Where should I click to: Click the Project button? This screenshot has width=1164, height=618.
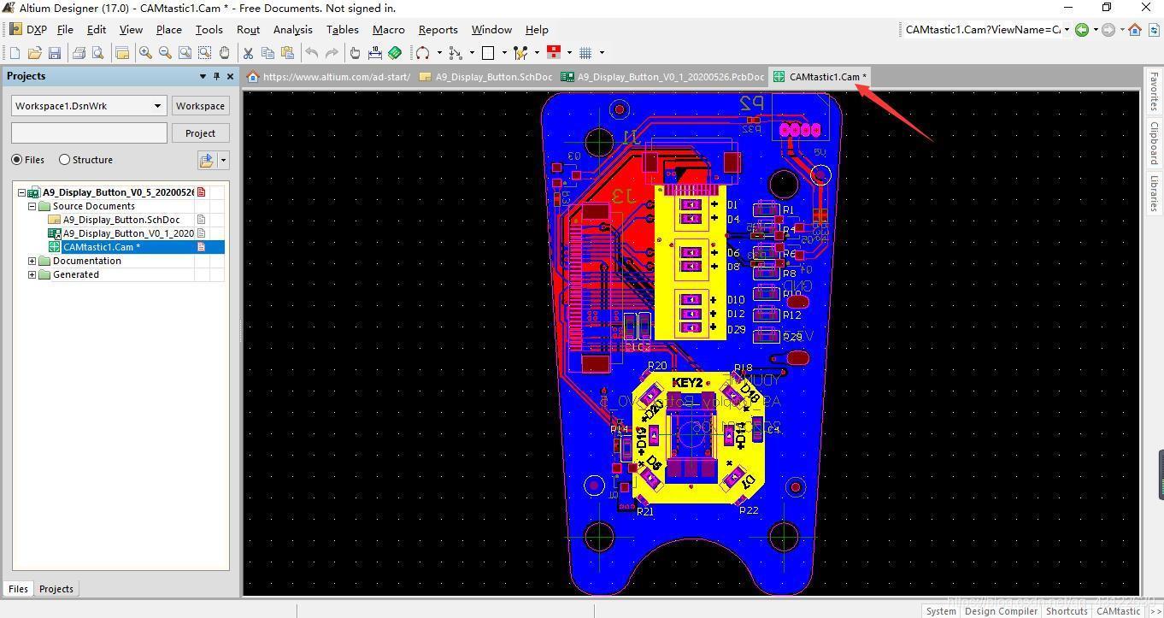200,133
